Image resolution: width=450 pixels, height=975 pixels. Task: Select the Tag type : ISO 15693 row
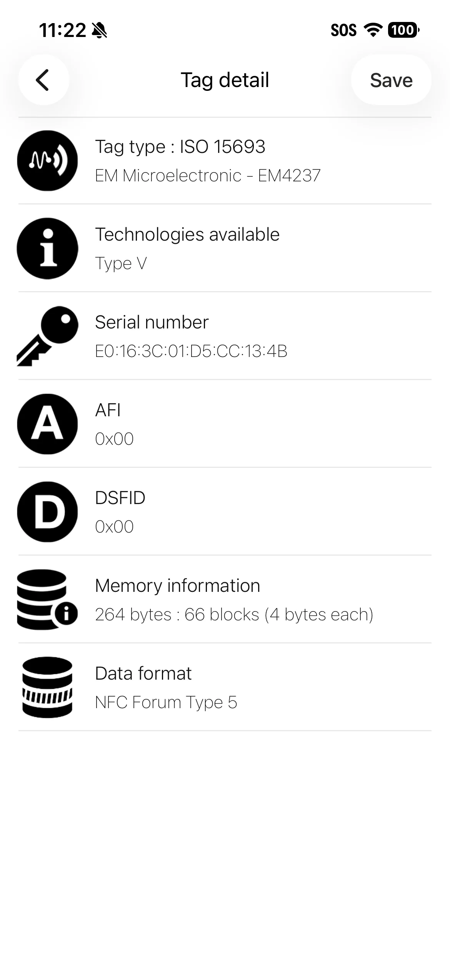click(x=225, y=161)
